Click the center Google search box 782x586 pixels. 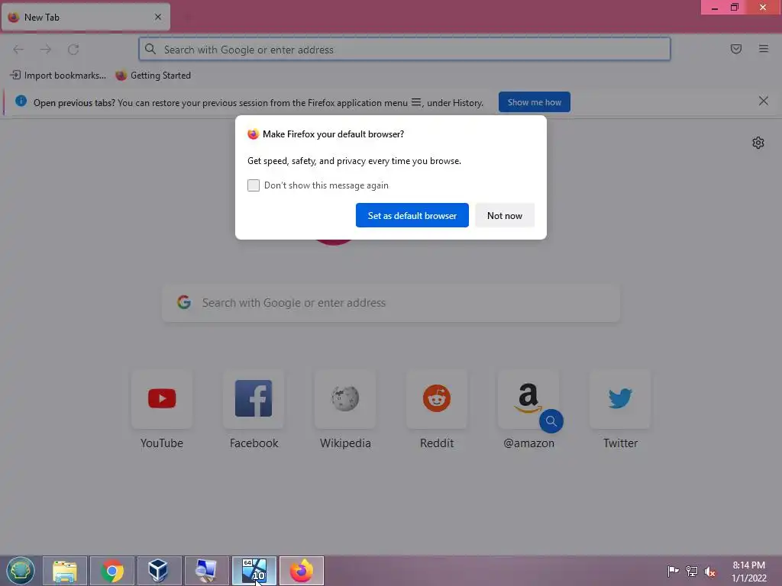click(391, 303)
